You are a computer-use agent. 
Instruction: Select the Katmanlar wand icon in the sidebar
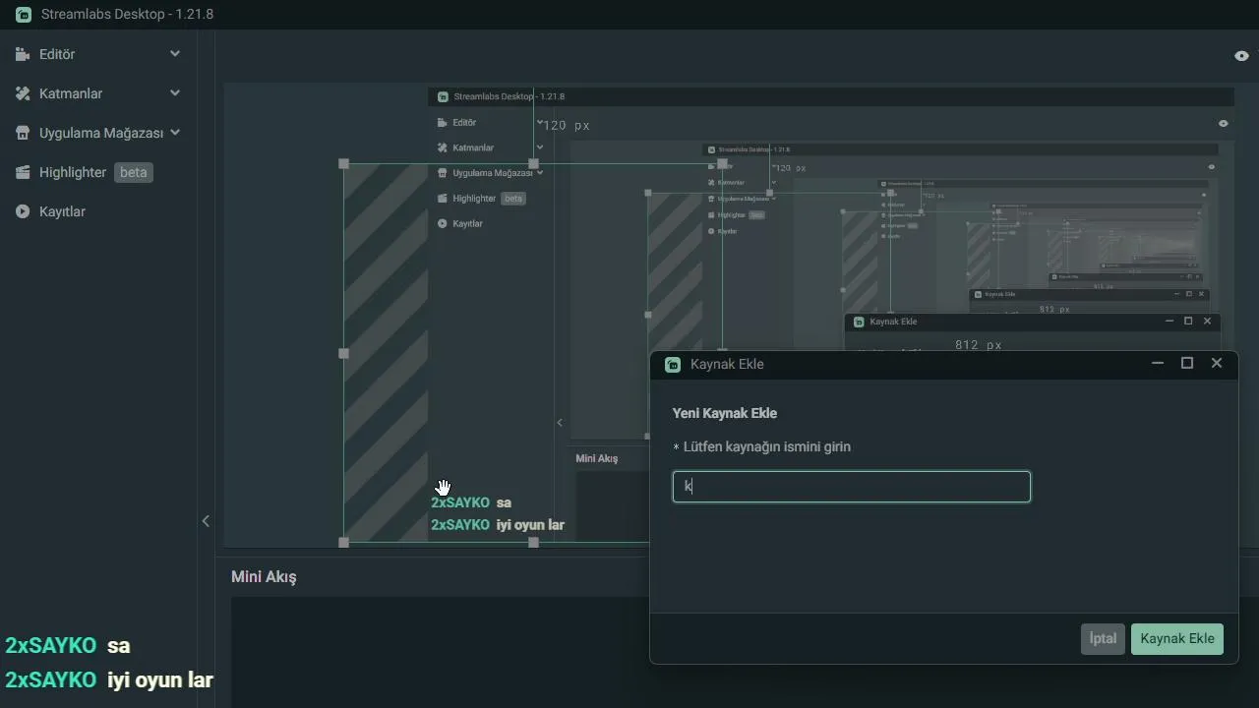23,93
